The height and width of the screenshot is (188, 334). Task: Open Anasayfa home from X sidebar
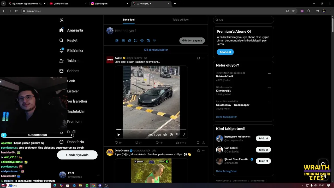pyautogui.click(x=71, y=30)
